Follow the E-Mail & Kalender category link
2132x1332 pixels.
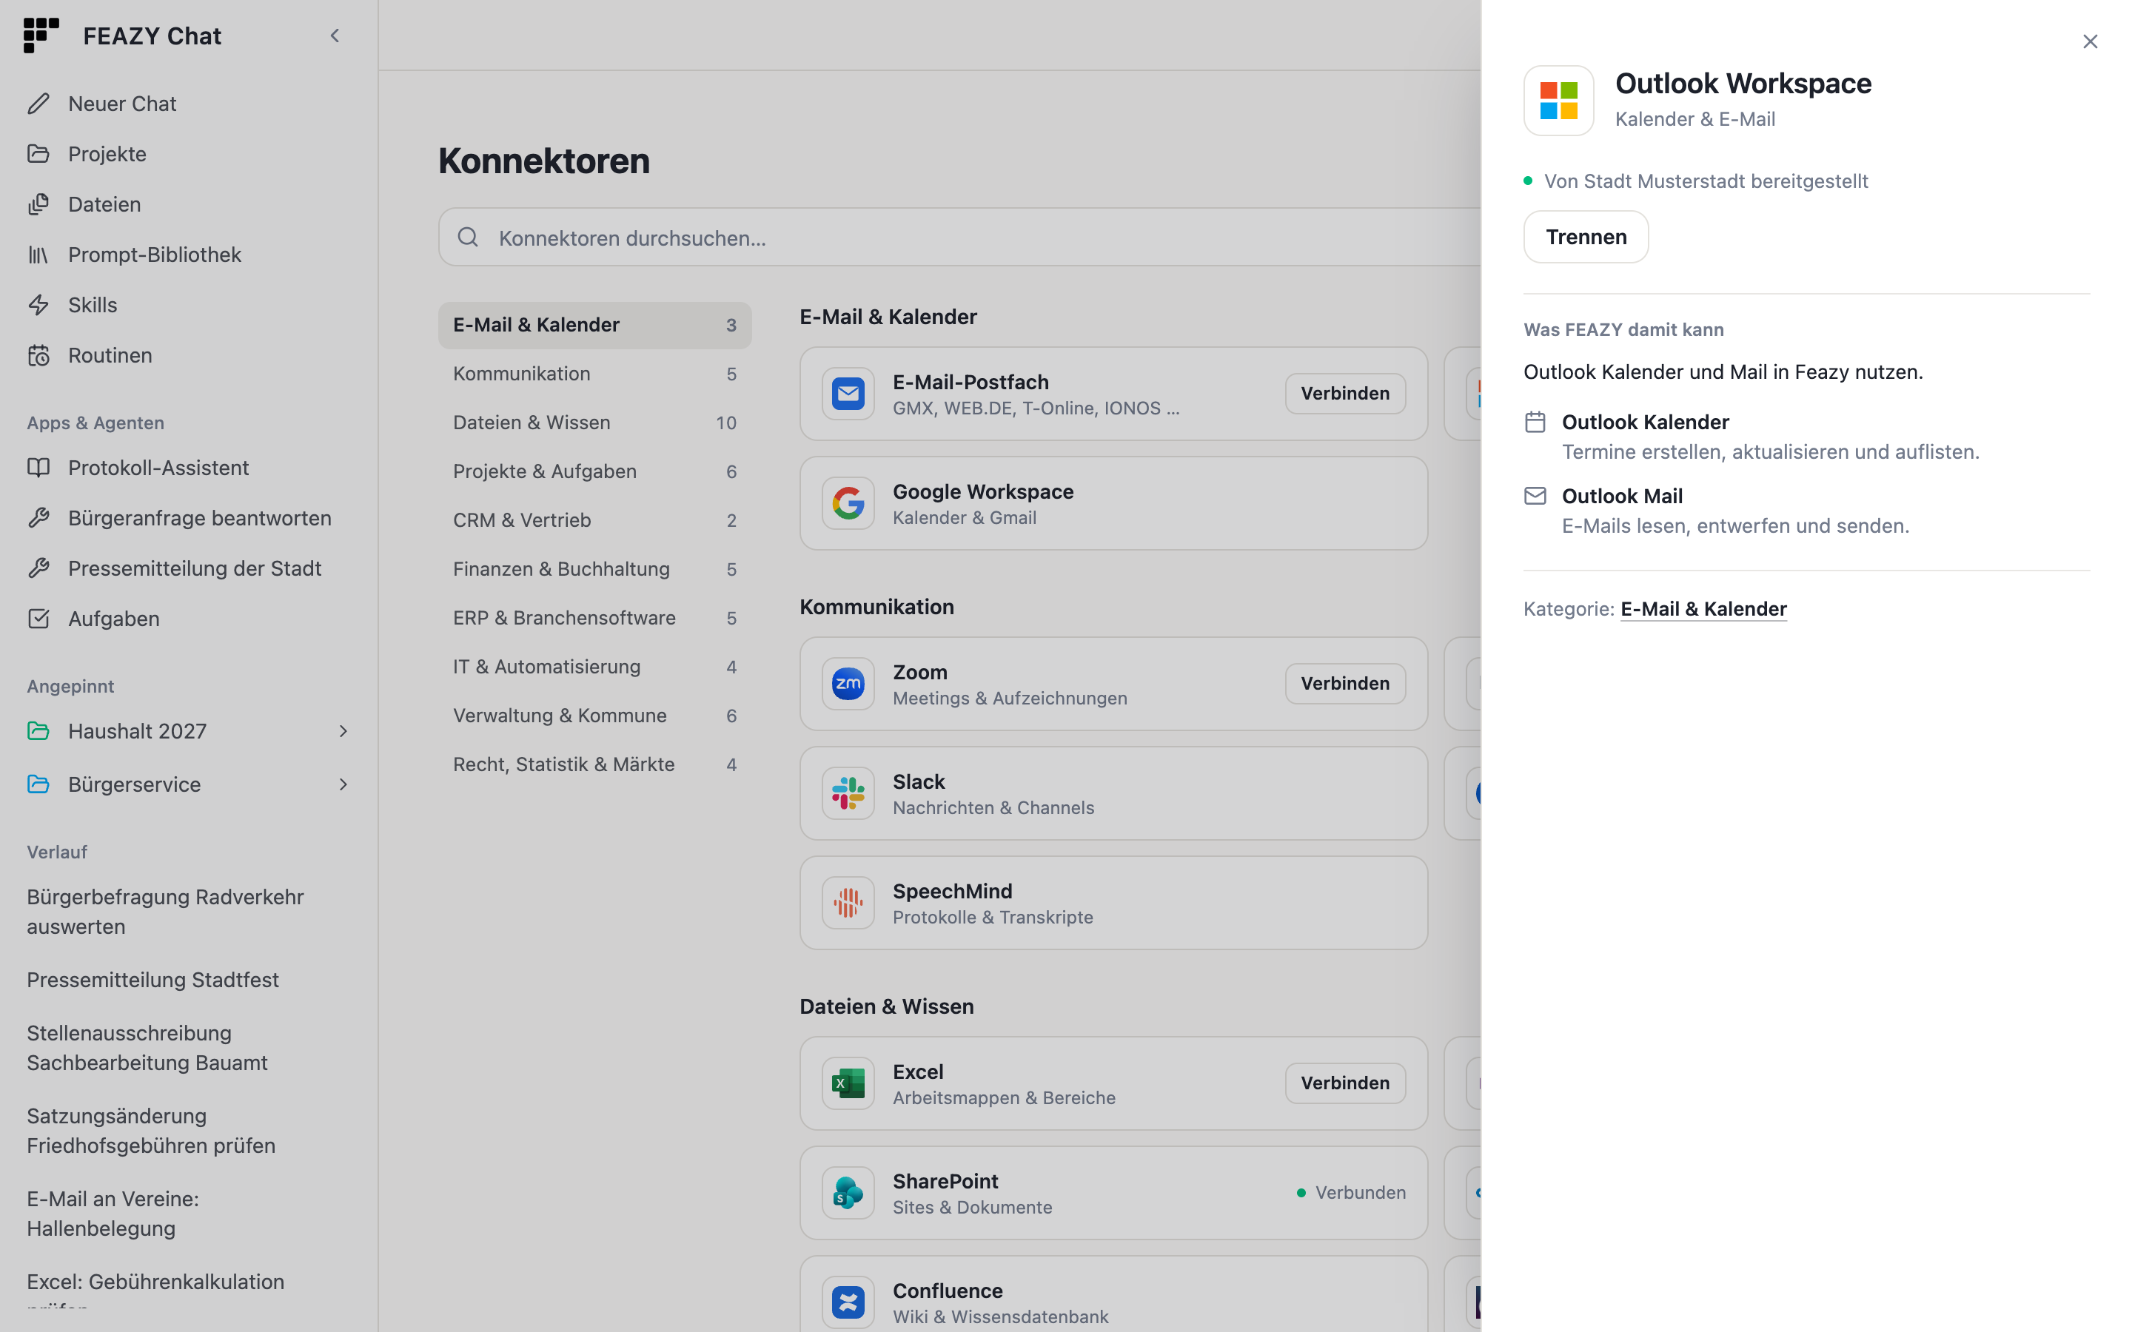(x=1703, y=609)
